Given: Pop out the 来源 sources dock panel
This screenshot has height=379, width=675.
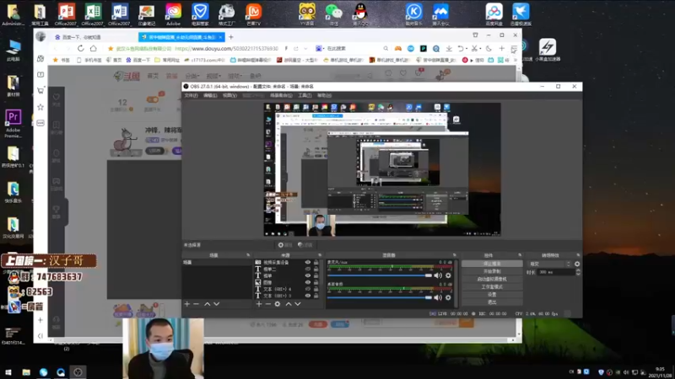Looking at the screenshot, I should point(320,255).
